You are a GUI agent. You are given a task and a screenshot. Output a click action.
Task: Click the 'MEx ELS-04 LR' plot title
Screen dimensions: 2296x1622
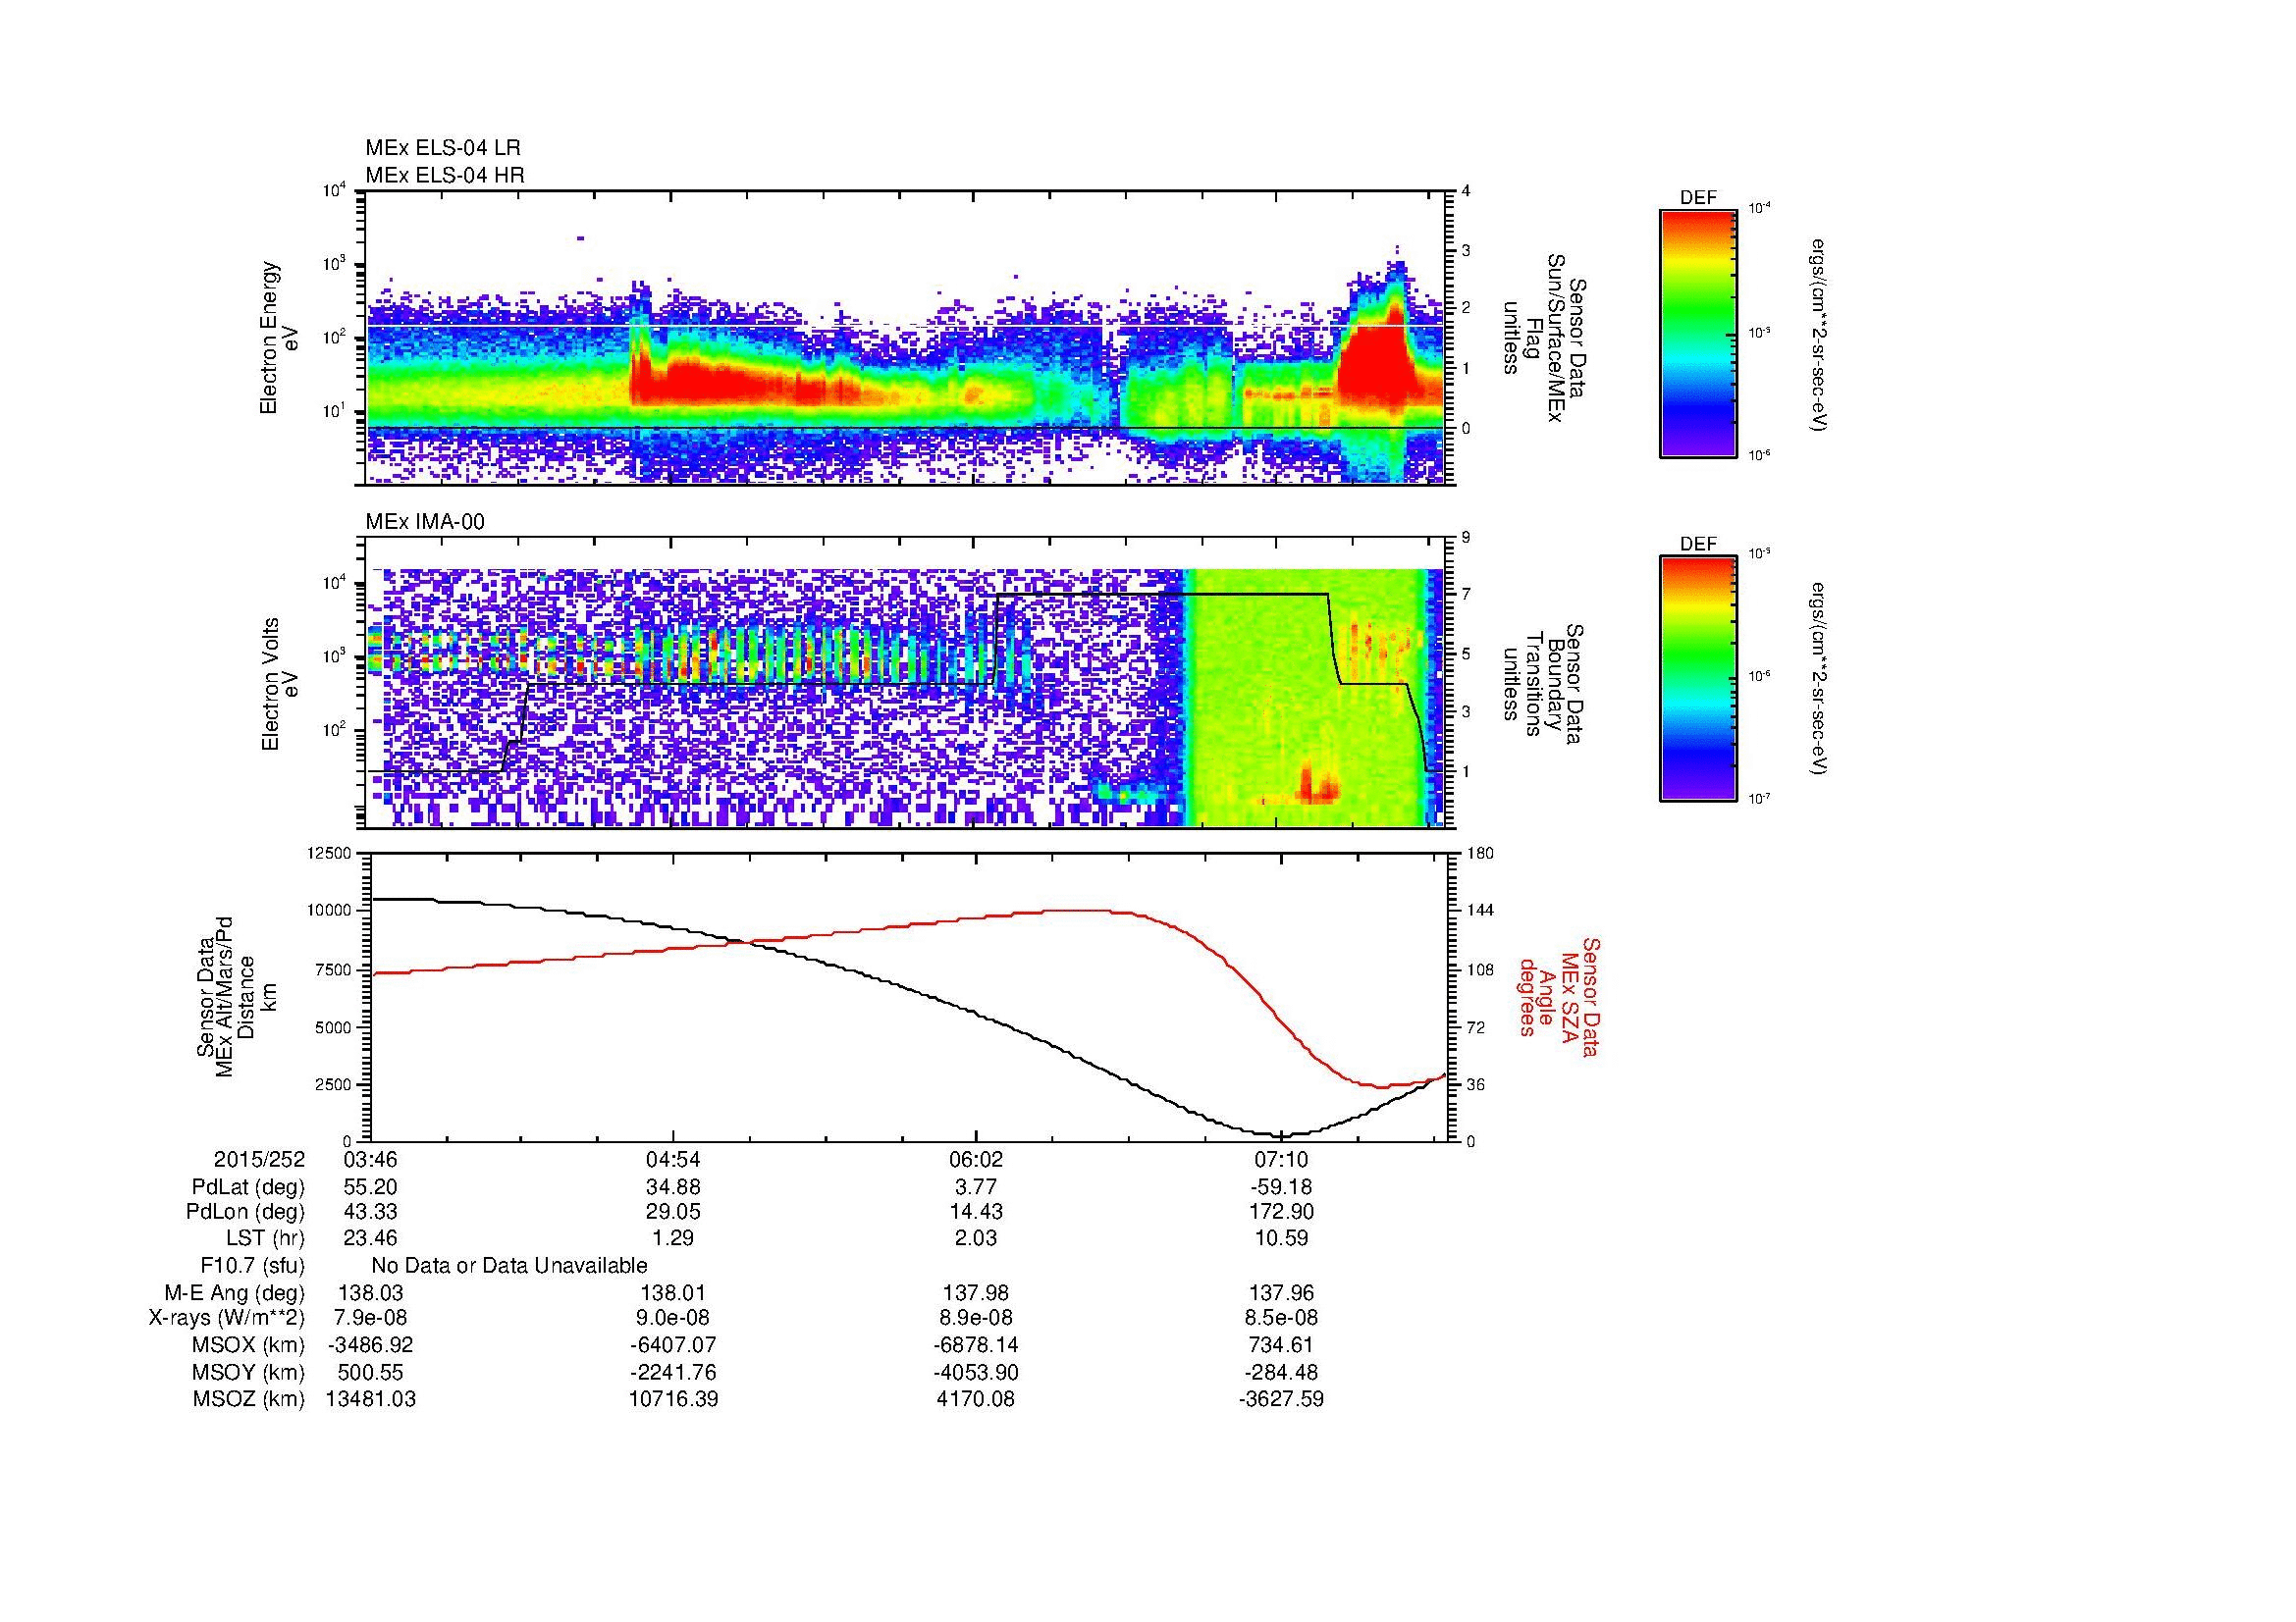point(442,148)
